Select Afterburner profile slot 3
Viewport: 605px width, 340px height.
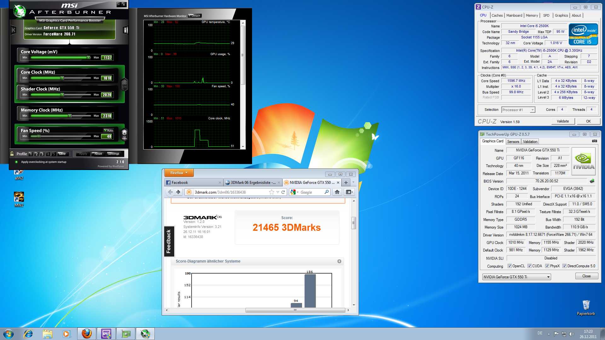click(x=42, y=154)
